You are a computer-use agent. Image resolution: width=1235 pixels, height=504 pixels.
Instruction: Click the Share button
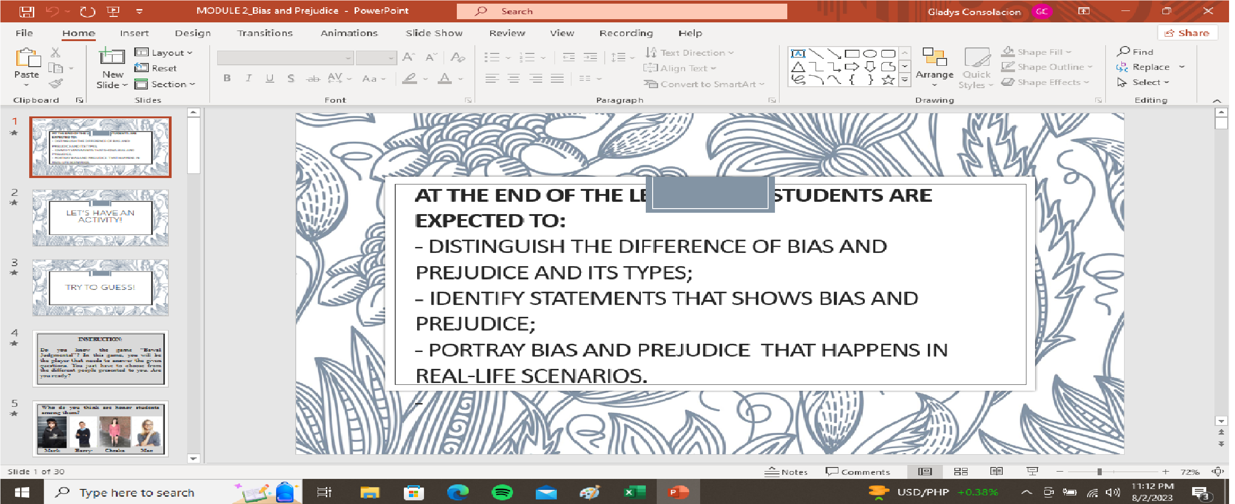pyautogui.click(x=1187, y=33)
